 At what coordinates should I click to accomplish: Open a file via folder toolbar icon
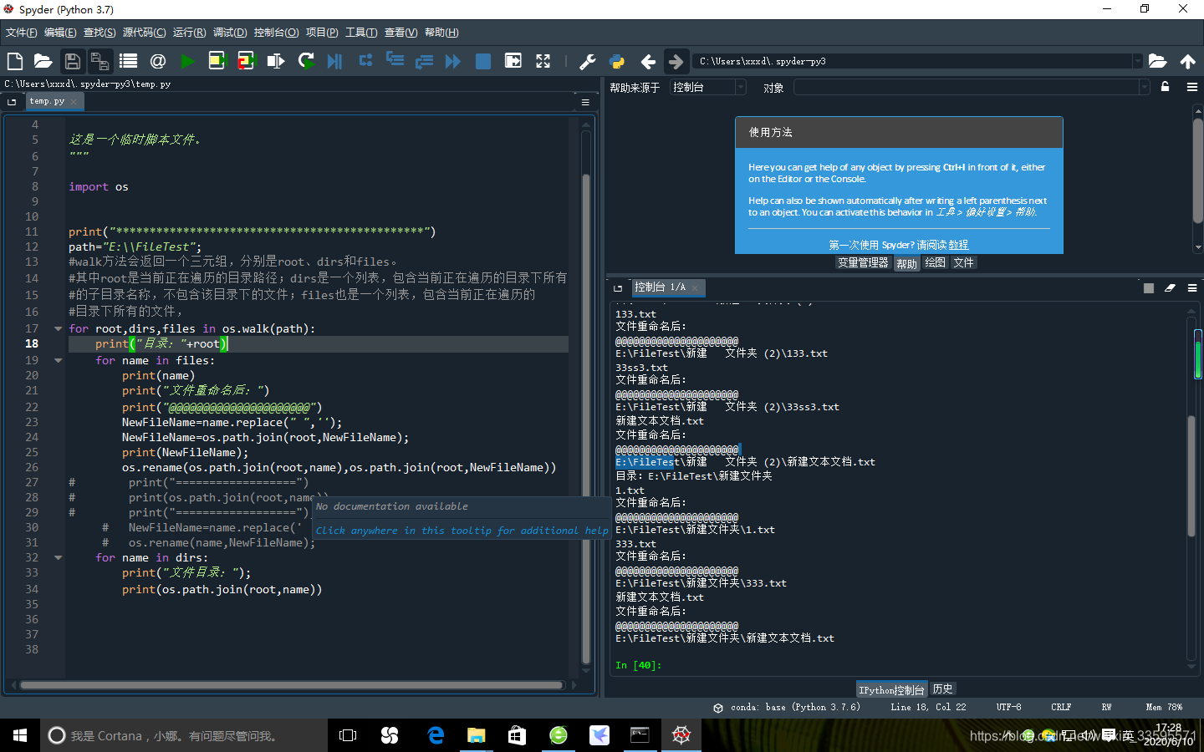click(43, 61)
